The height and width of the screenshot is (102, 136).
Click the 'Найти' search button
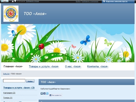30,81
